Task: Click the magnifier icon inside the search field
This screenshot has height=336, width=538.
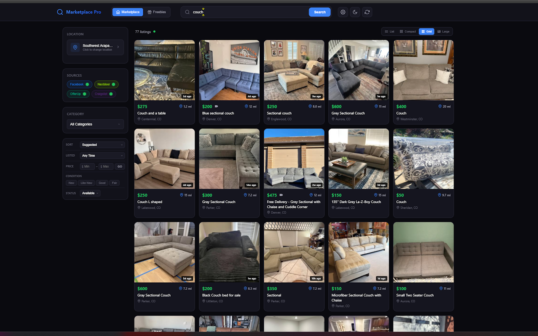Action: click(187, 12)
